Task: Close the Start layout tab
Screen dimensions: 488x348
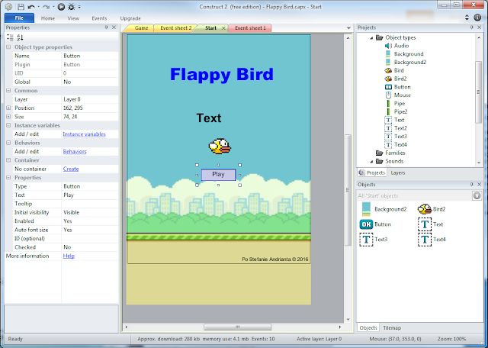Action: pos(223,28)
